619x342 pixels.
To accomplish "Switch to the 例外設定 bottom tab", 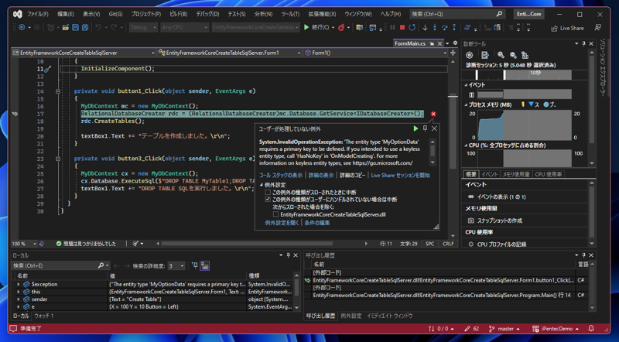I will 351,316.
